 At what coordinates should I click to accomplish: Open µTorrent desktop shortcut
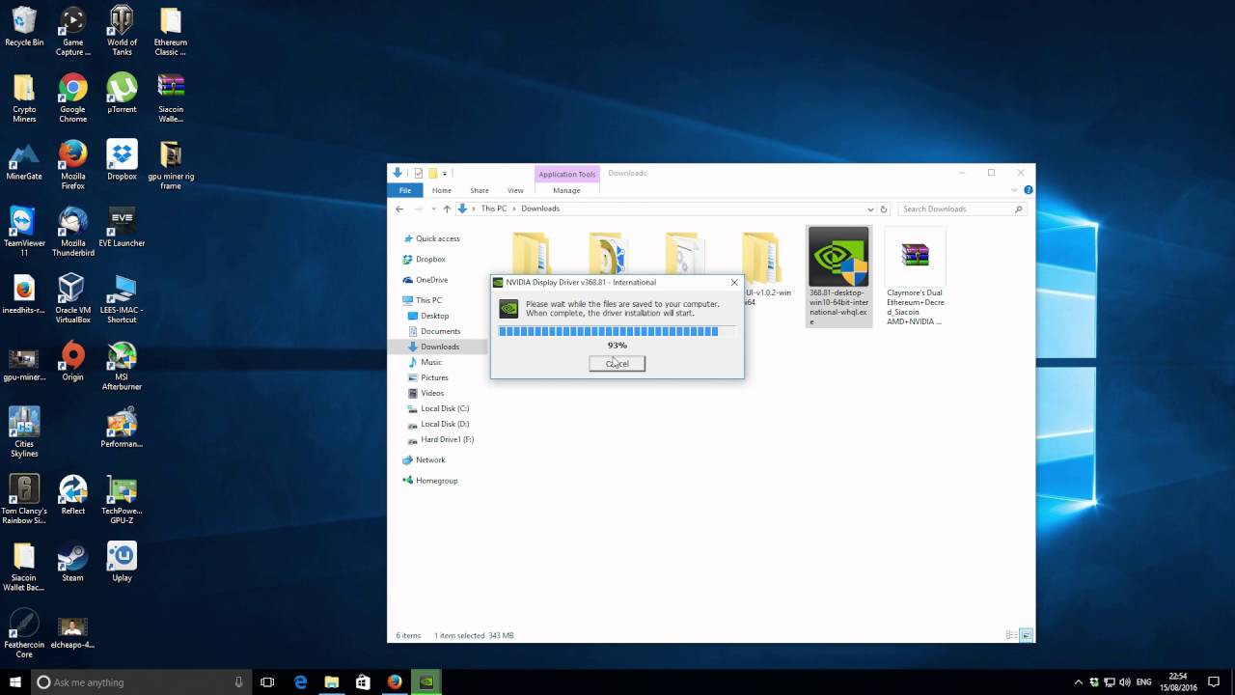pos(122,94)
